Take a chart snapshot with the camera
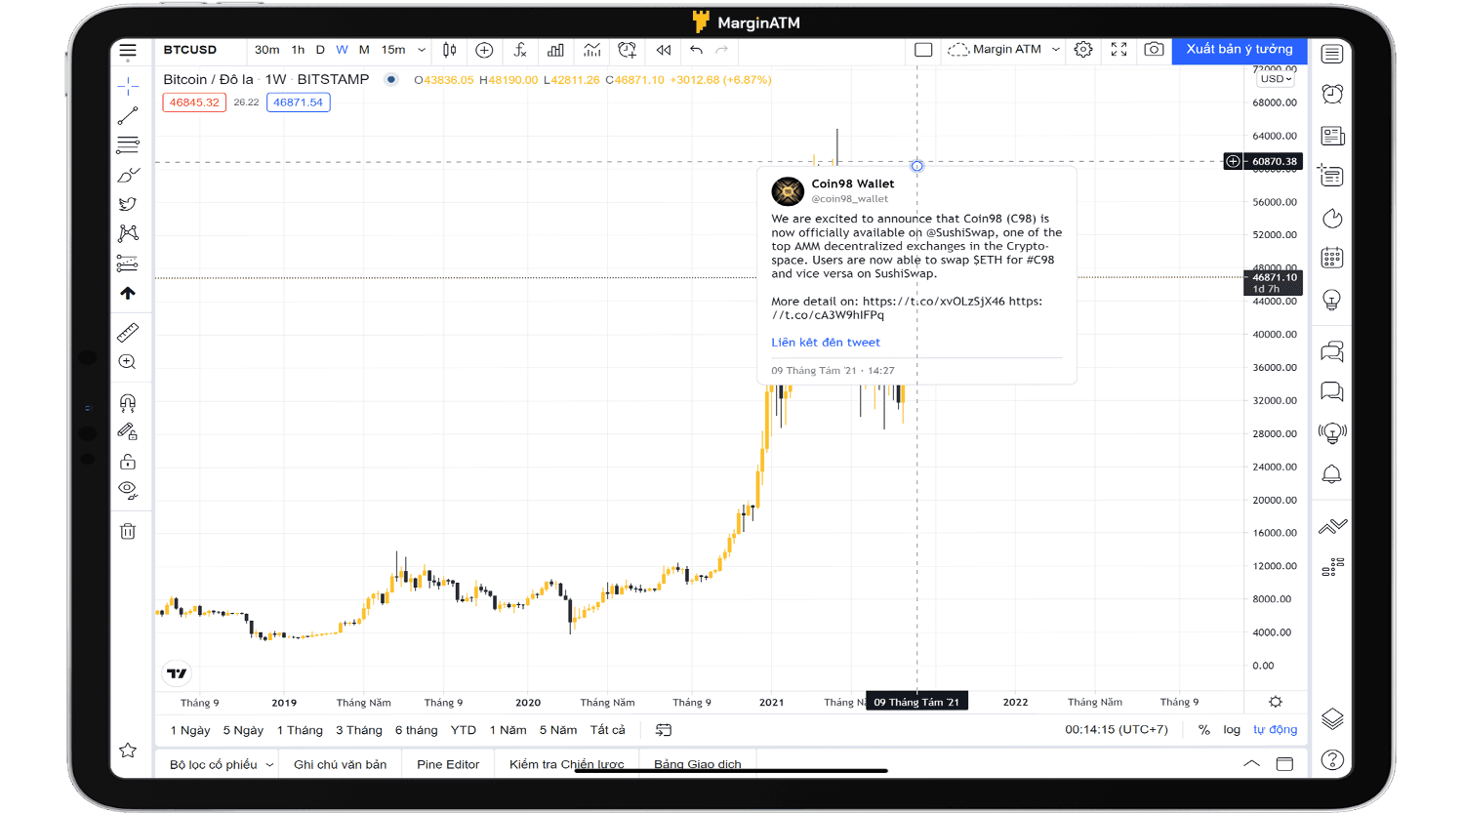Screen dimensions: 1464x813 (x=1154, y=49)
